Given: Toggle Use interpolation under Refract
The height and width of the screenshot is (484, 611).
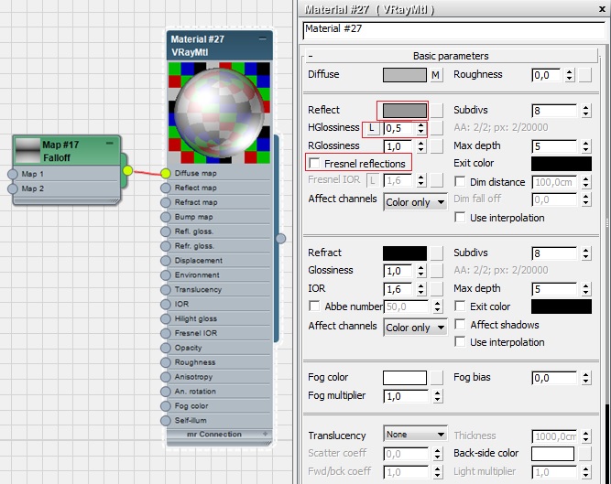Looking at the screenshot, I should click(x=460, y=341).
